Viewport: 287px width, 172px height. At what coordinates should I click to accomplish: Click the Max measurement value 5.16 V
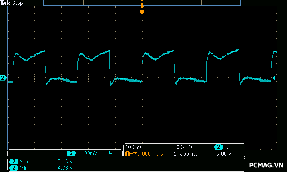click(x=65, y=162)
